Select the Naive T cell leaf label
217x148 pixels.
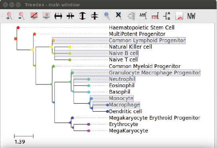pyautogui.click(x=123, y=60)
